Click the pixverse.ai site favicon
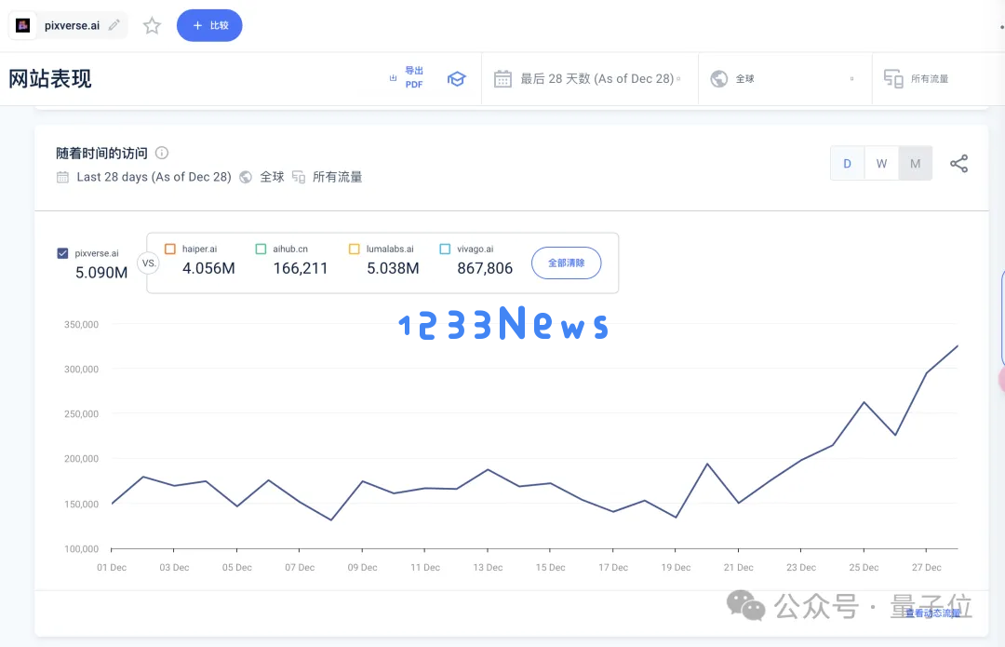This screenshot has height=647, width=1005. coord(23,26)
